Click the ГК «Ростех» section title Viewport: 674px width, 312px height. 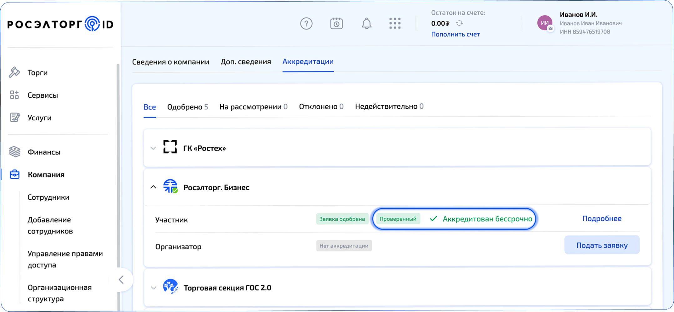coord(204,148)
